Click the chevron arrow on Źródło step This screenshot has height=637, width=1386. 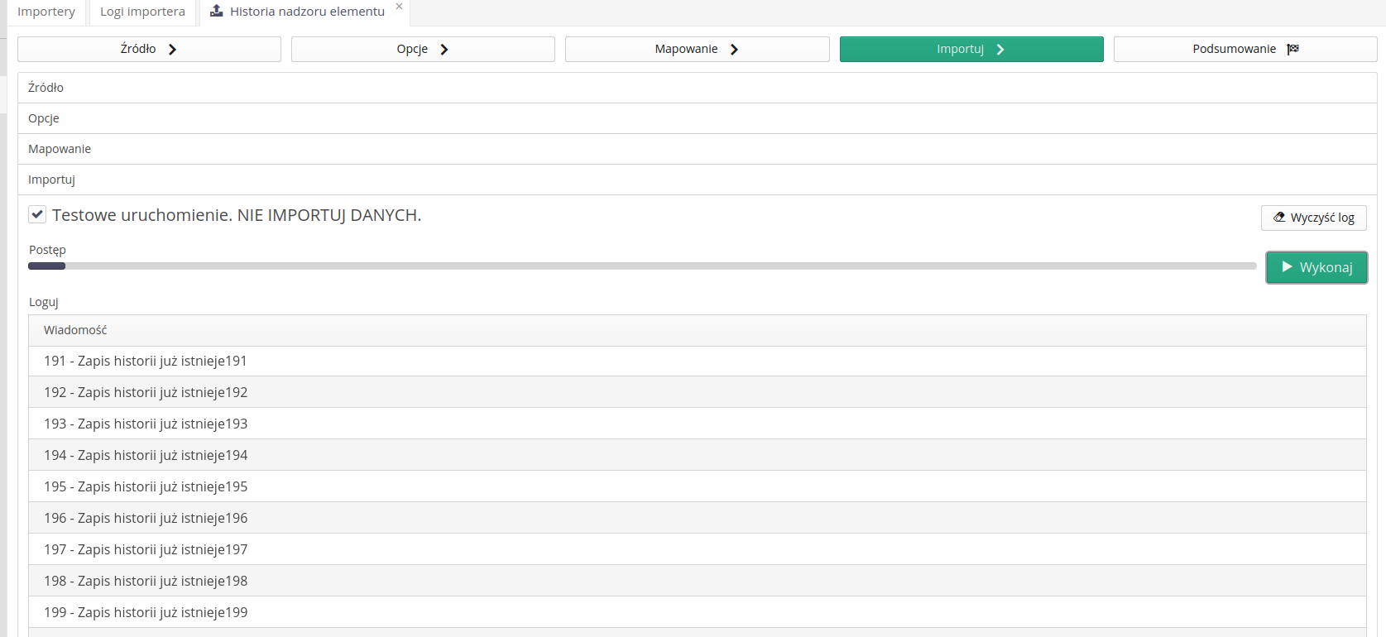pos(172,50)
